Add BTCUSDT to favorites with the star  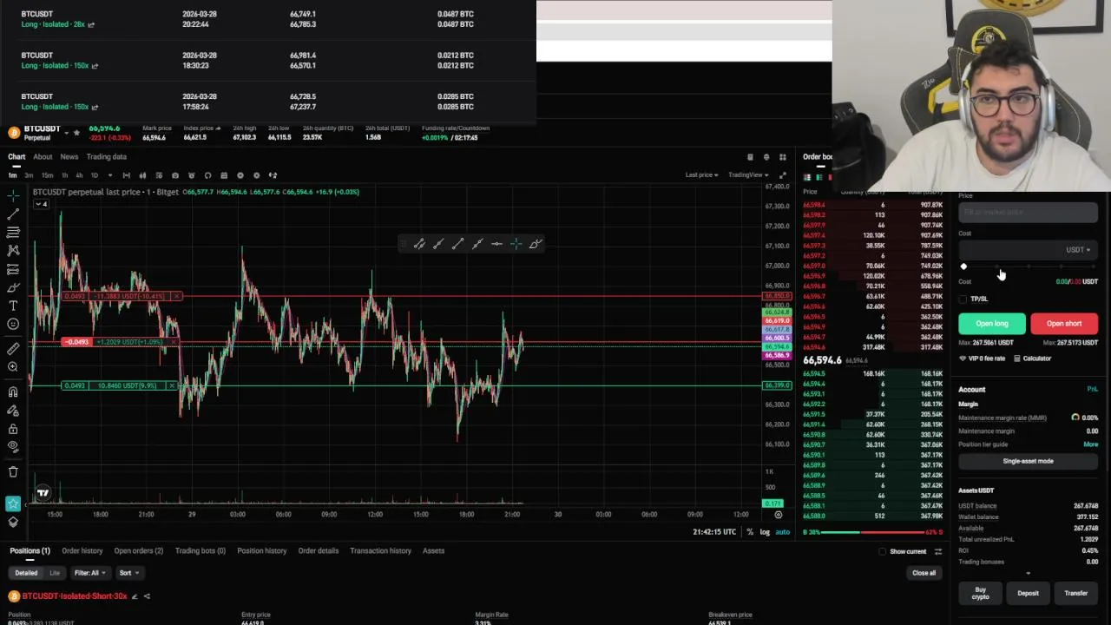point(76,132)
